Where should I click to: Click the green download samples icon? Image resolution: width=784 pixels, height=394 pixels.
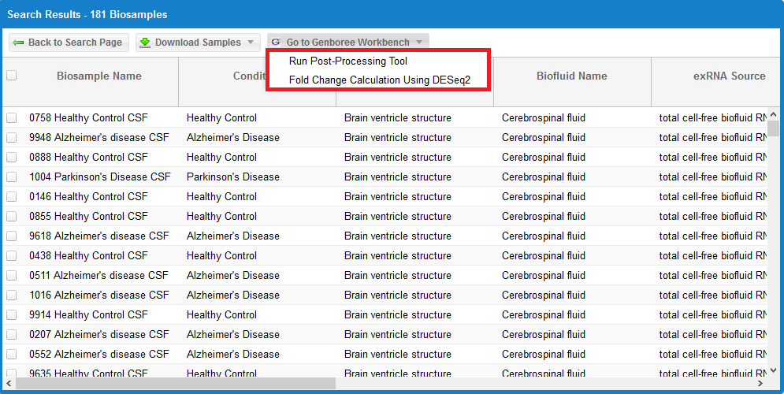[x=145, y=43]
